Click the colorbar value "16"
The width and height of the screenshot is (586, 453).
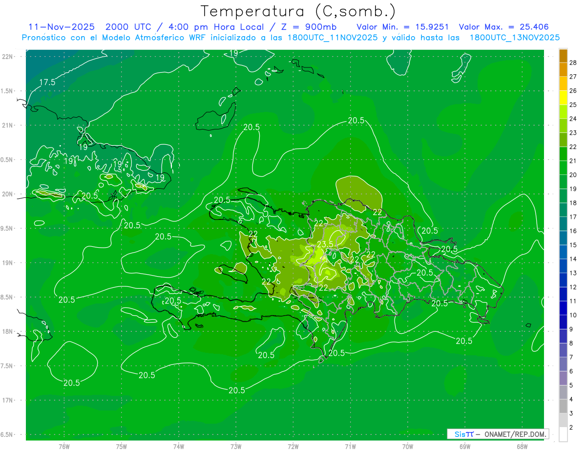573,231
